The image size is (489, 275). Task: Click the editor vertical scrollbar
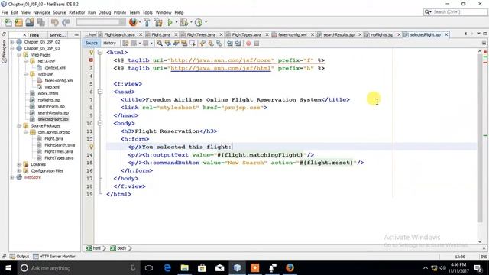[x=480, y=138]
